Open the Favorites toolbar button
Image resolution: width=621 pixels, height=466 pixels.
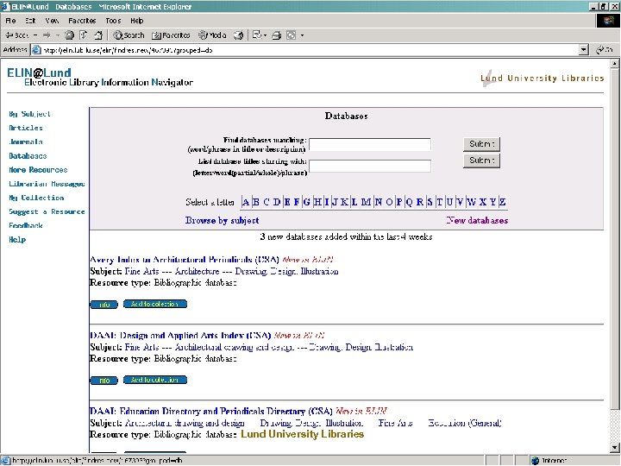pyautogui.click(x=171, y=35)
